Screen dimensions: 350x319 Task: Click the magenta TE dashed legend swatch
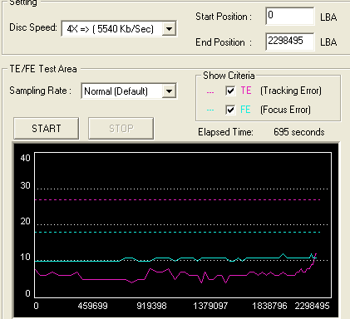click(210, 92)
